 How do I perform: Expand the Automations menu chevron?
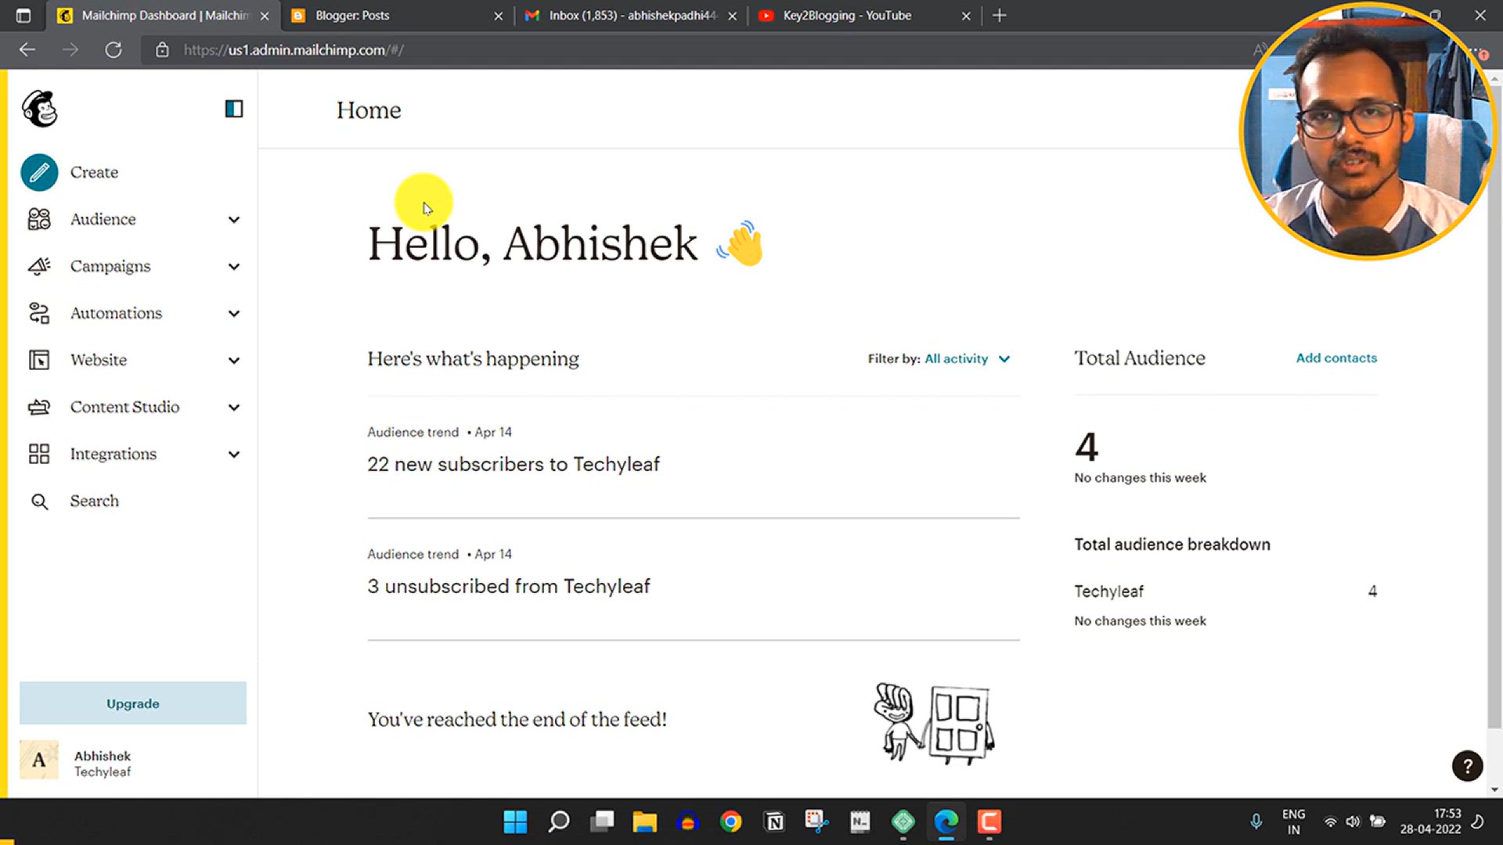click(x=234, y=314)
